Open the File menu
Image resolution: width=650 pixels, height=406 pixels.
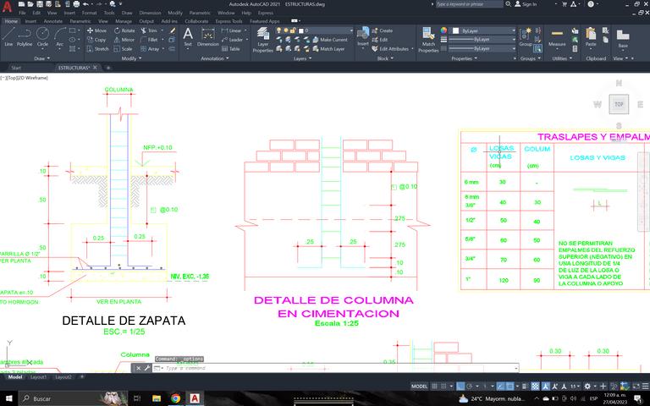22,13
